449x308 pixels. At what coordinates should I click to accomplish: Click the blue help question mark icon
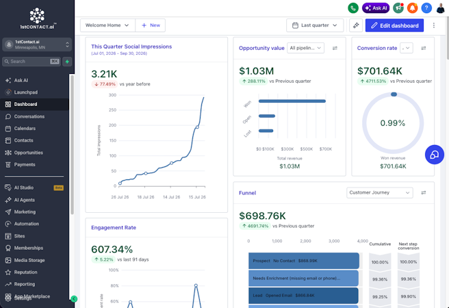(x=426, y=8)
